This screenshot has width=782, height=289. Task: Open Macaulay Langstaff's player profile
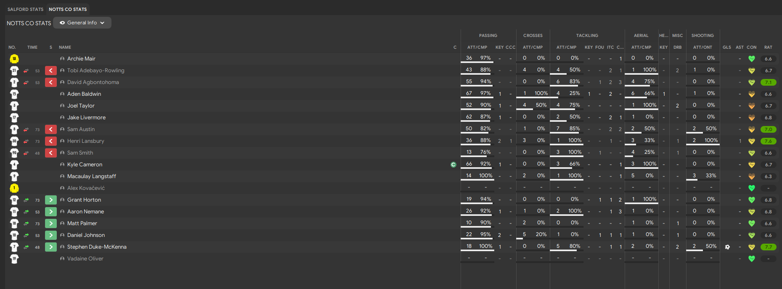[92, 176]
